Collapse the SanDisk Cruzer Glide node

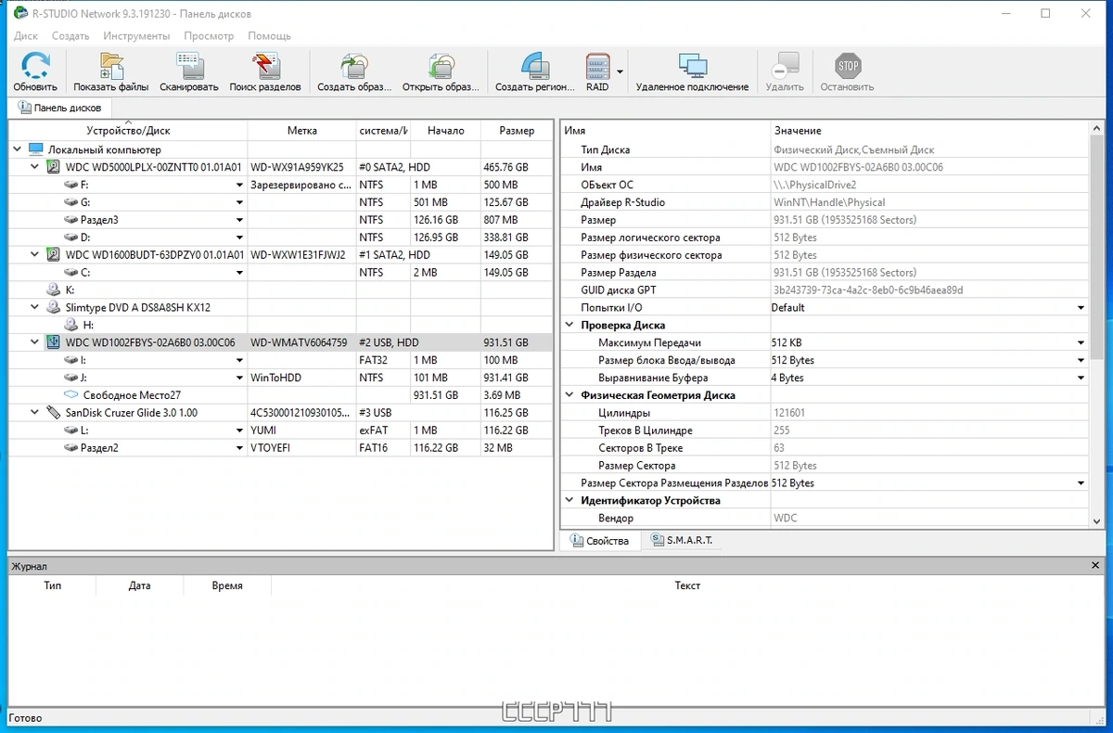click(x=35, y=413)
